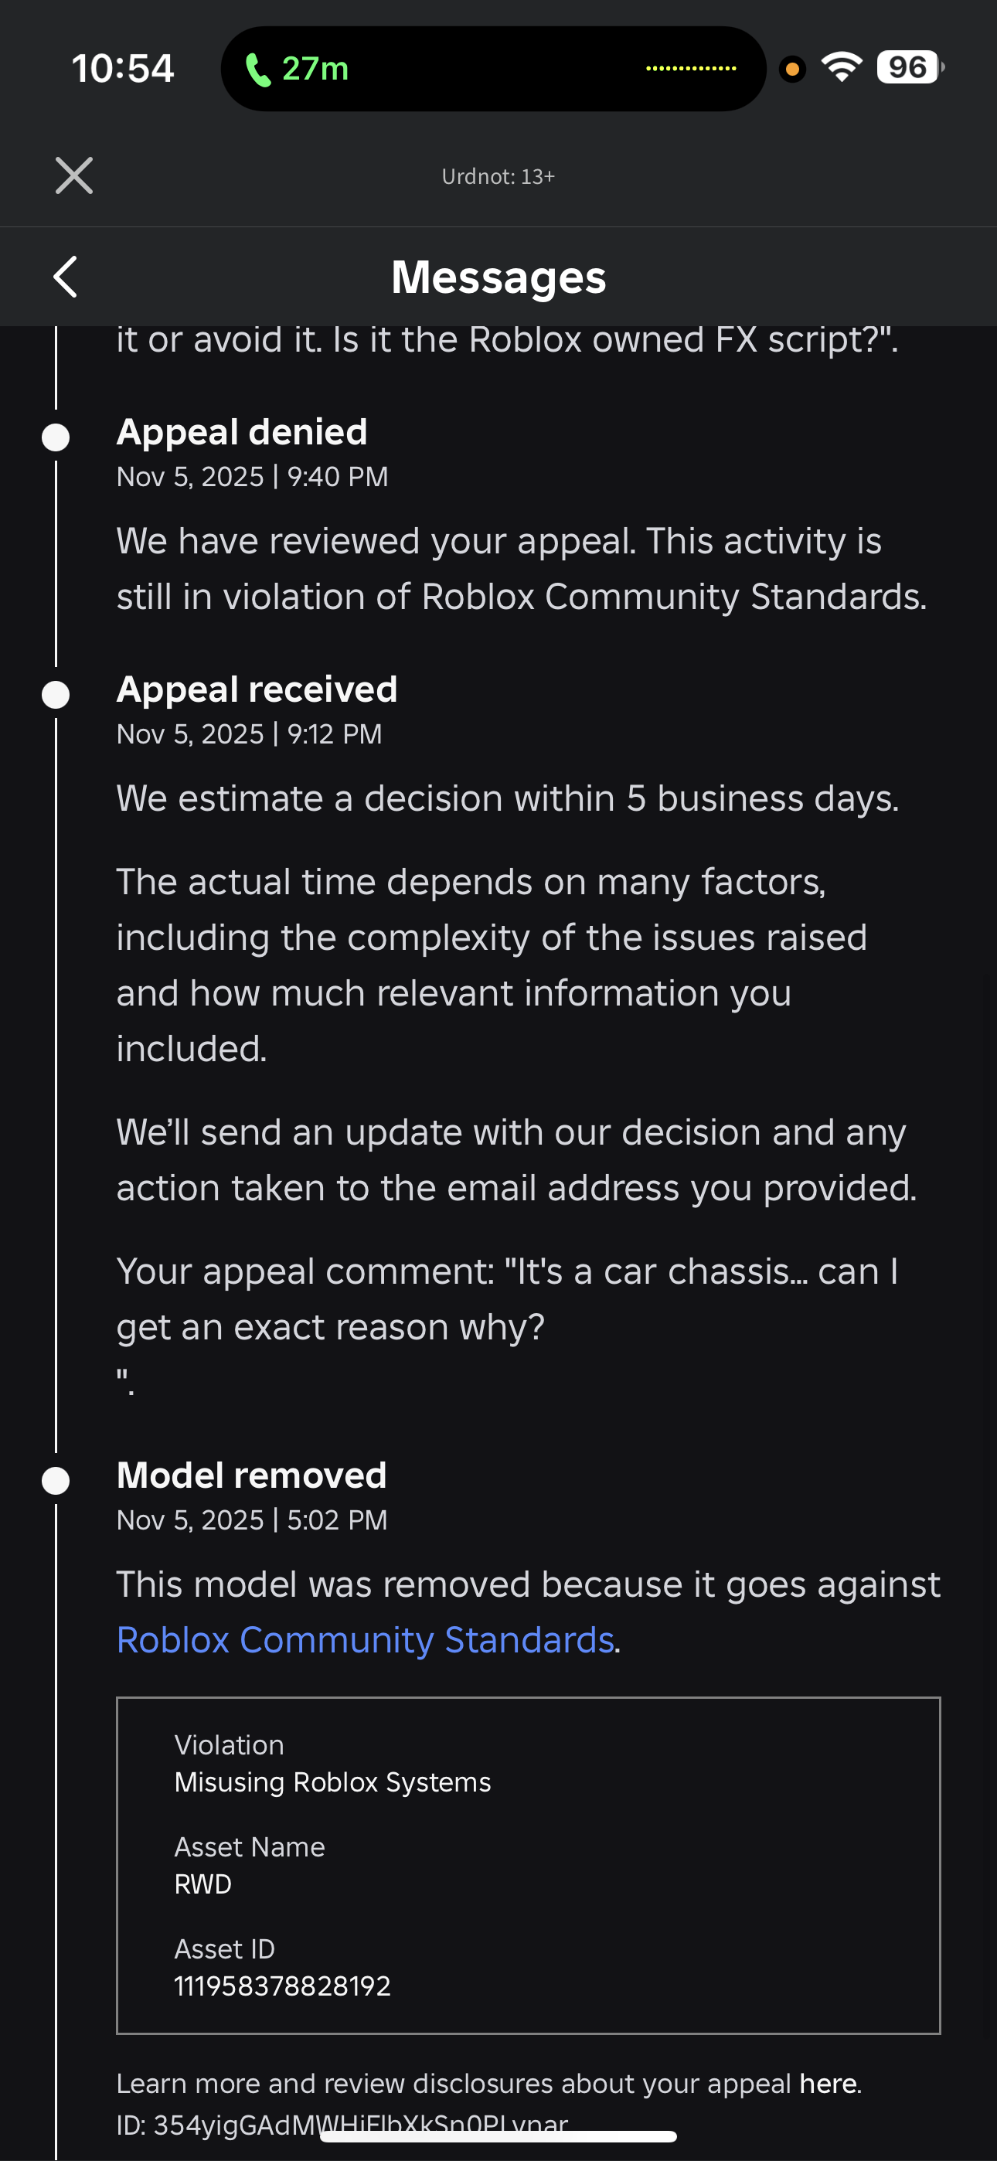The image size is (997, 2161).
Task: Tap the RWD asset name
Action: (202, 1884)
